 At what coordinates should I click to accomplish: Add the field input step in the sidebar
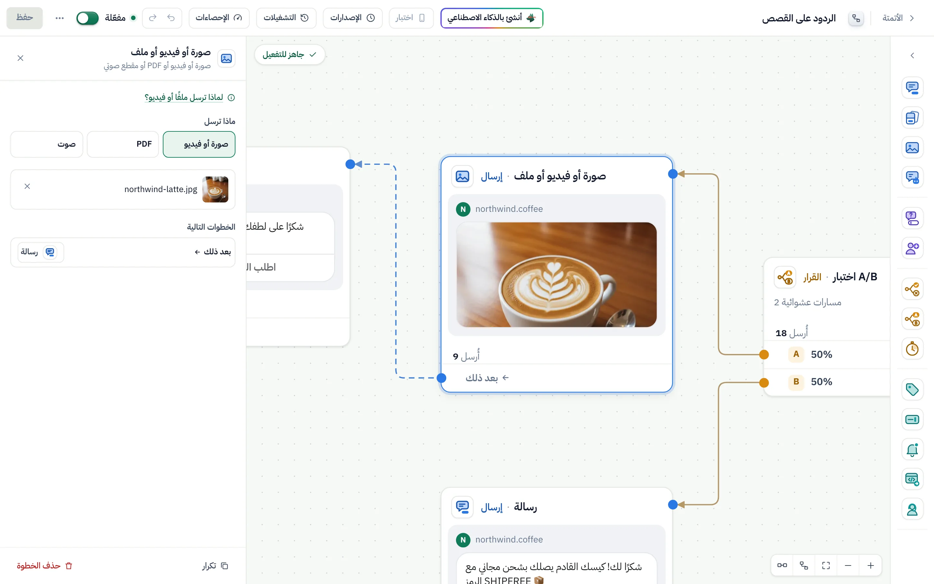point(912,420)
